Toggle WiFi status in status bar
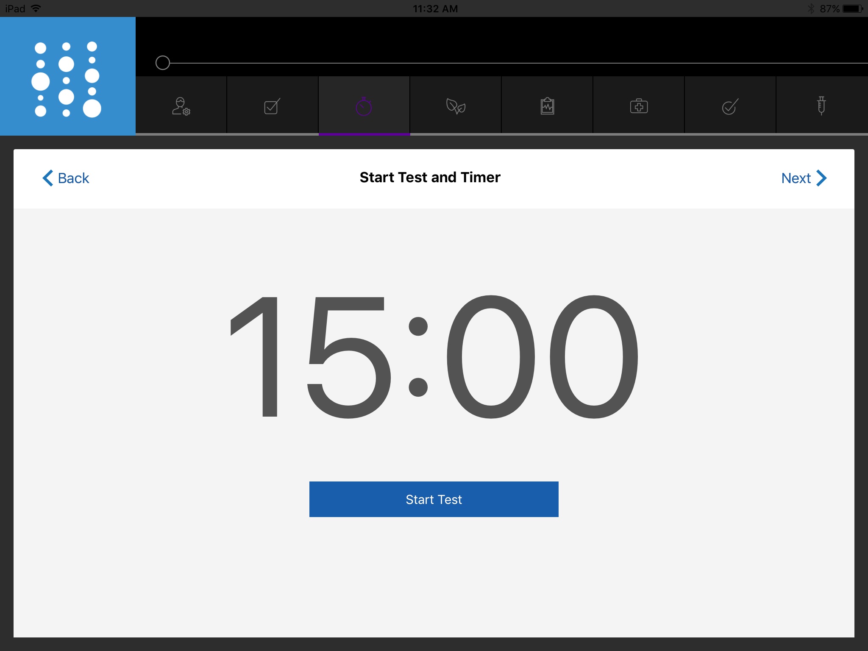Image resolution: width=868 pixels, height=651 pixels. 38,8
